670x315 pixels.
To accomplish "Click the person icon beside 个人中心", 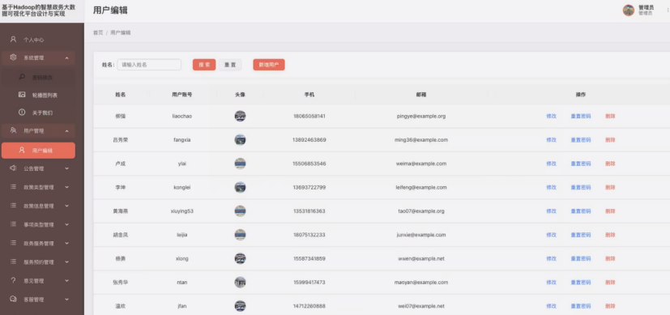I will pyautogui.click(x=13, y=39).
